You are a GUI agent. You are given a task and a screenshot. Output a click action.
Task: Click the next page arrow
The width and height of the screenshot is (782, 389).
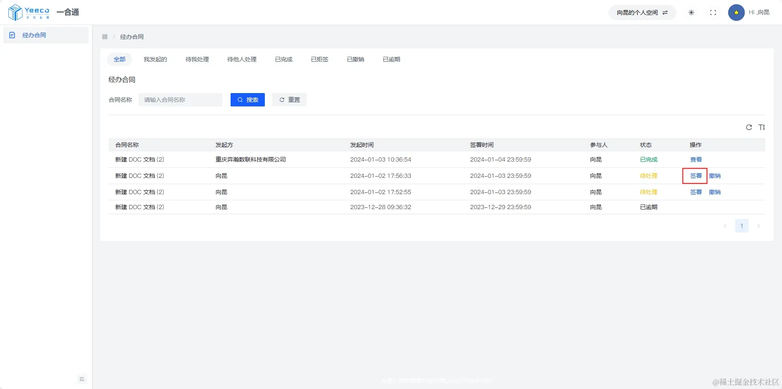coord(759,226)
